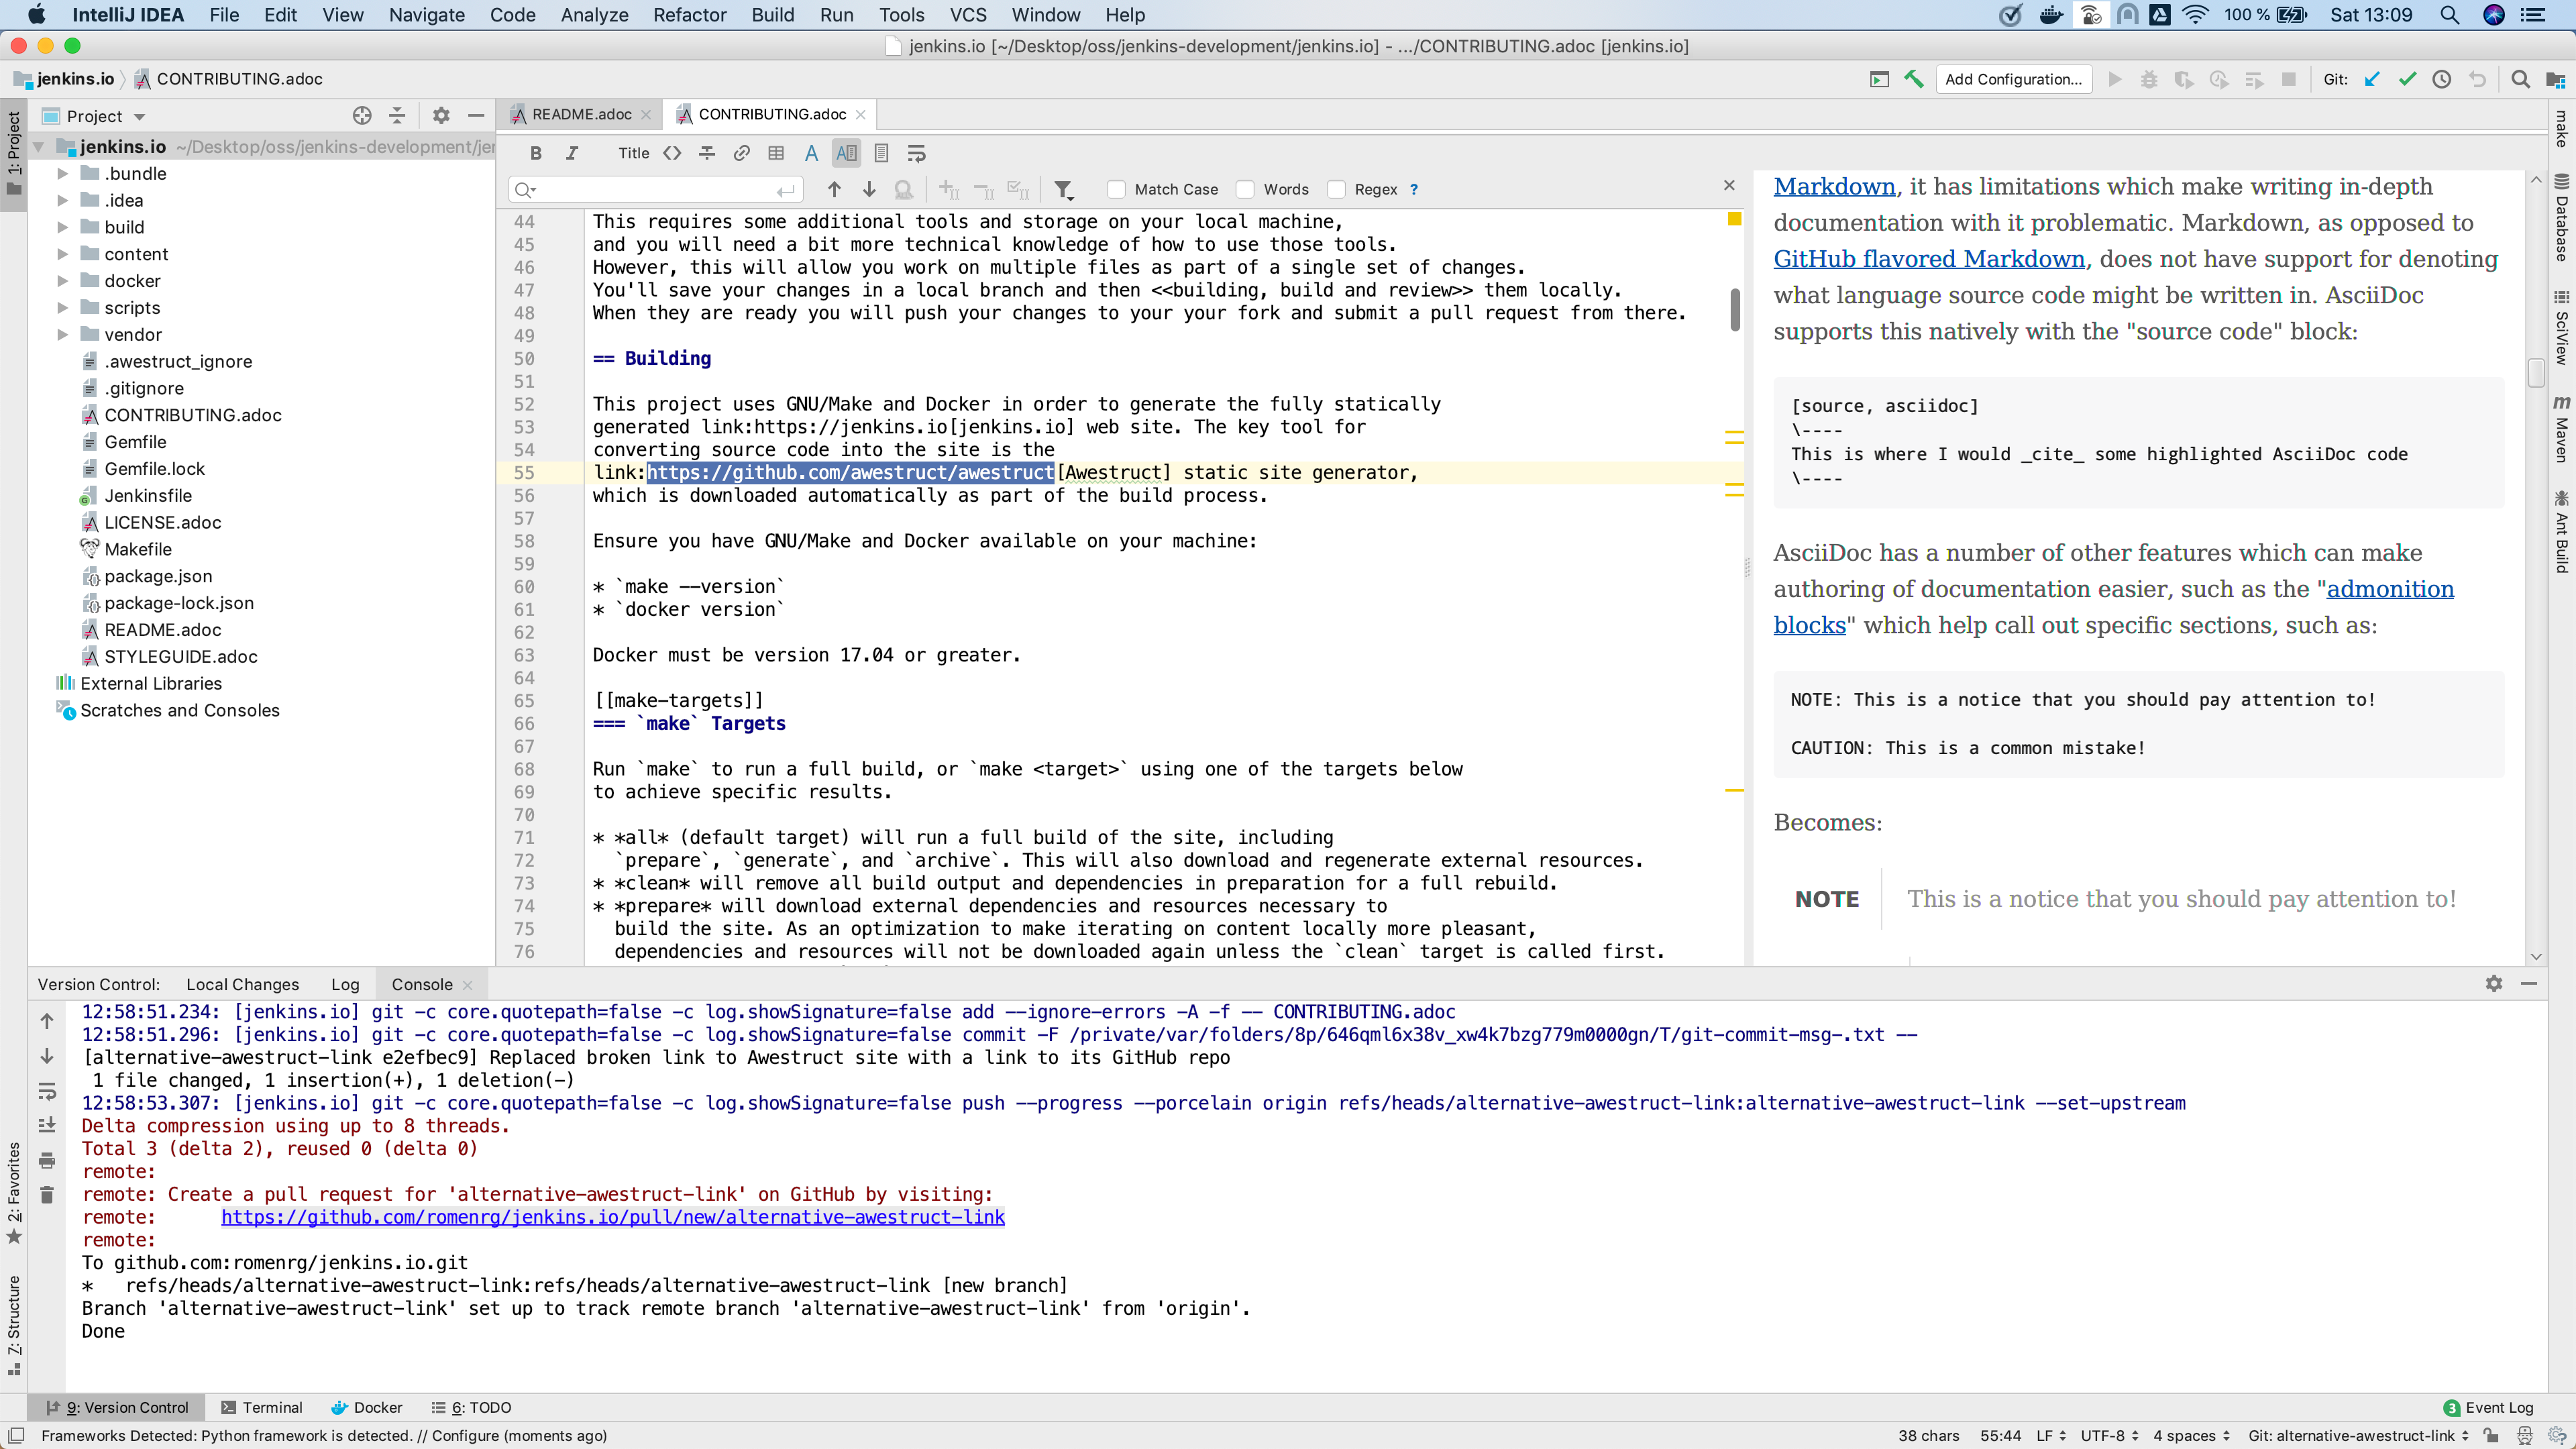Click the Add Configuration button
This screenshot has height=1449, width=2576.
click(2013, 79)
